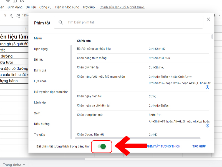Select Hỗ trợ trình đọc màn hình category

point(51,92)
